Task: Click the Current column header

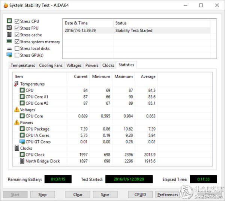Action: (x=78, y=76)
